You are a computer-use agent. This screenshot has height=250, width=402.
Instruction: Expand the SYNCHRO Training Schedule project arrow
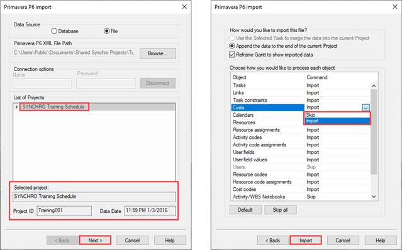coord(16,107)
